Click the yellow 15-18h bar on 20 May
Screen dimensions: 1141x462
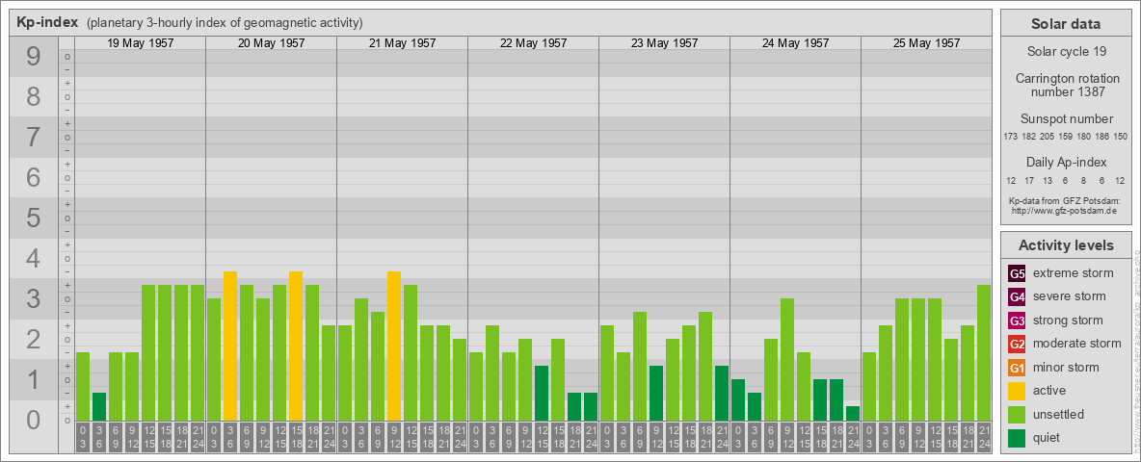[x=296, y=346]
